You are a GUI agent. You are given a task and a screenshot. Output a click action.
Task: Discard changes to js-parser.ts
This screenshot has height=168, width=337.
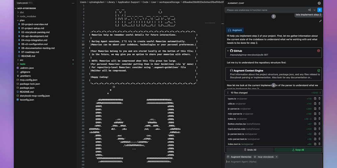pyautogui.click(x=319, y=109)
